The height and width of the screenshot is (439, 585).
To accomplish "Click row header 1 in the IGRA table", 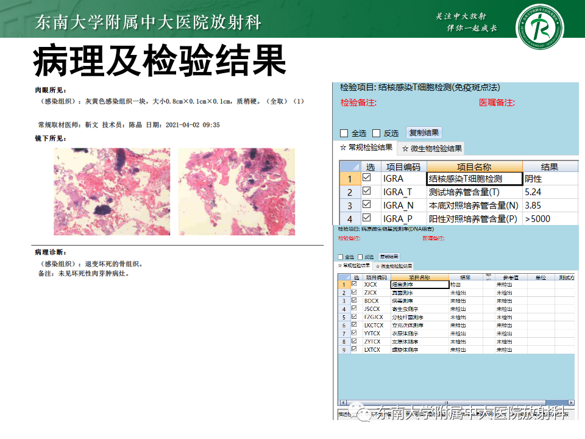I will [x=350, y=179].
